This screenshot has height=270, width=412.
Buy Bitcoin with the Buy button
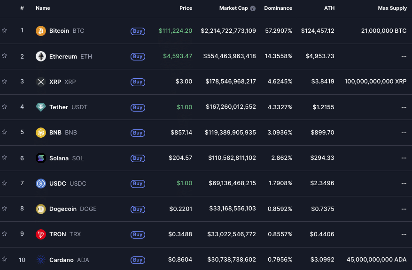[x=138, y=31]
